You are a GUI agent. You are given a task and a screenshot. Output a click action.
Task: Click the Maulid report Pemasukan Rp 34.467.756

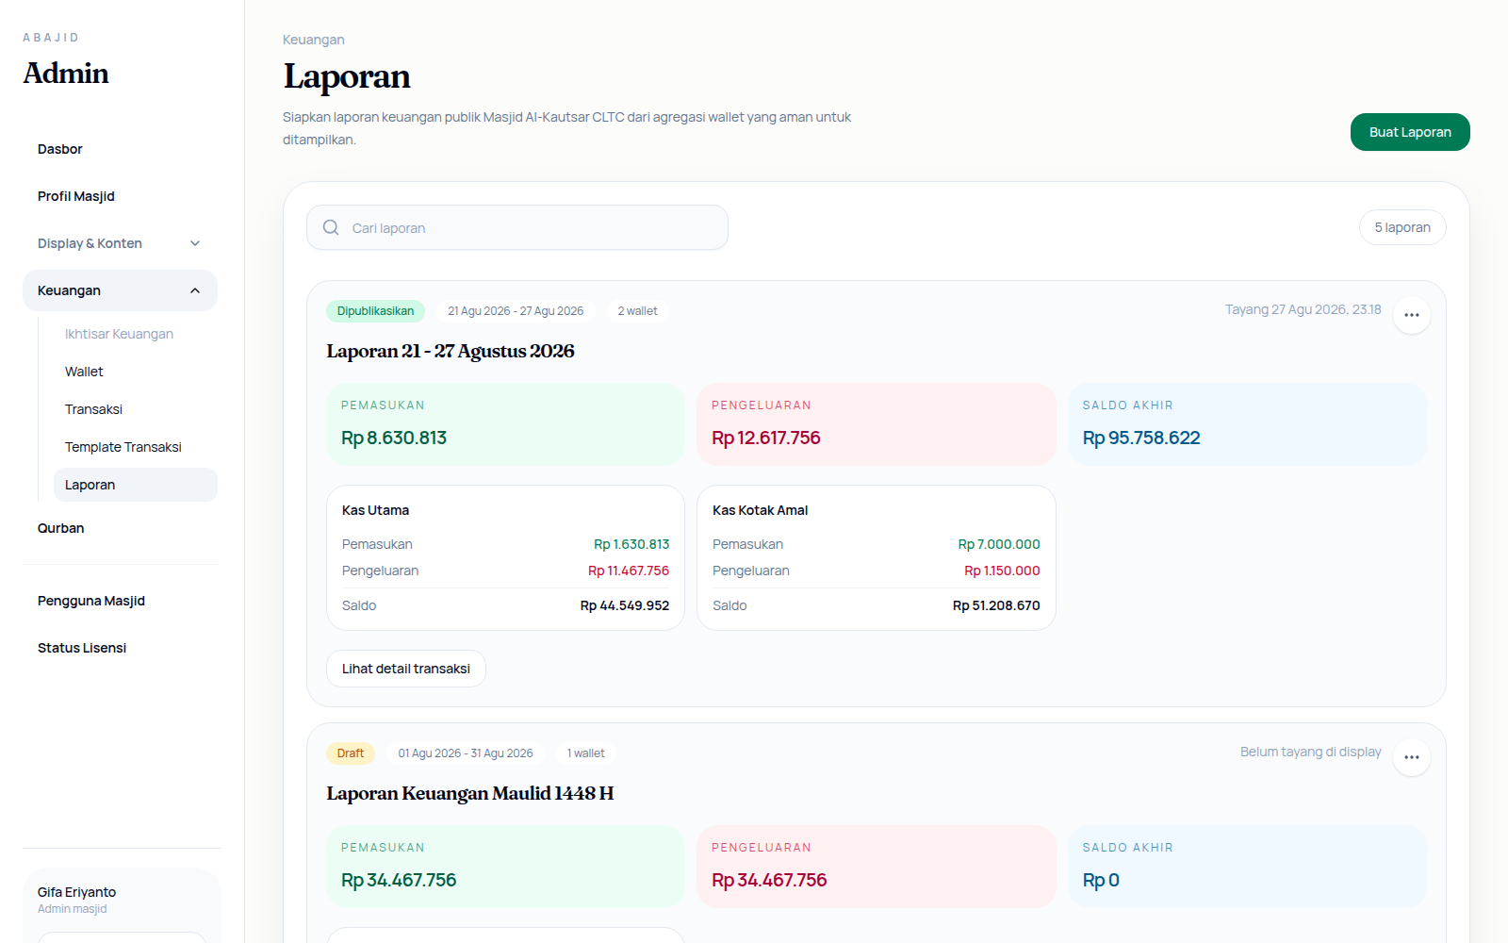pyautogui.click(x=399, y=880)
